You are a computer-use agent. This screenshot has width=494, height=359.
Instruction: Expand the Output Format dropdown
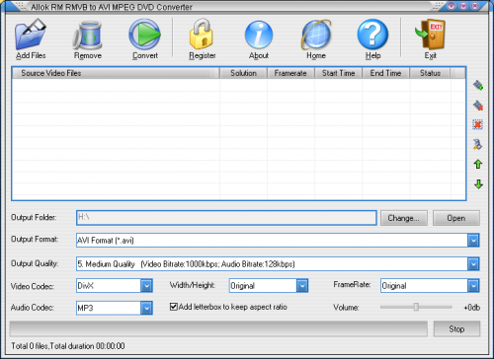click(x=473, y=241)
